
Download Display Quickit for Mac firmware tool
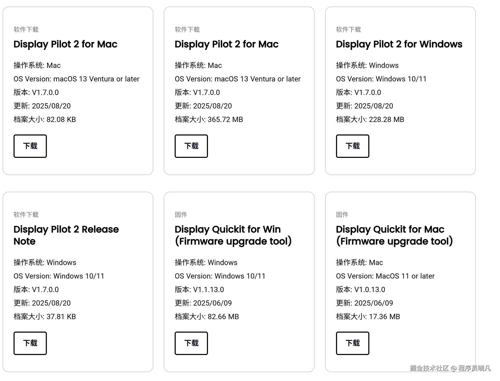[352, 343]
